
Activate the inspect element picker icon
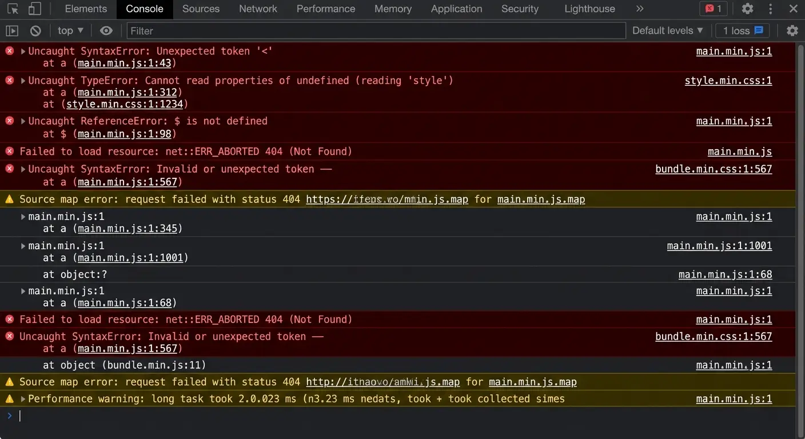pos(13,9)
